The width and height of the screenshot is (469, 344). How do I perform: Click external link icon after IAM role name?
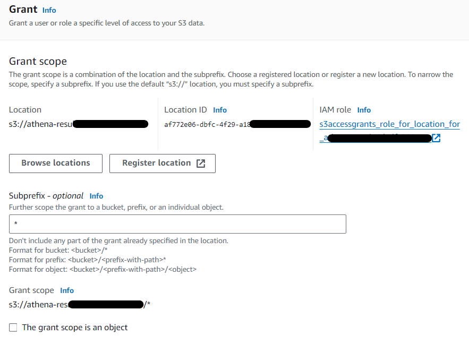436,138
